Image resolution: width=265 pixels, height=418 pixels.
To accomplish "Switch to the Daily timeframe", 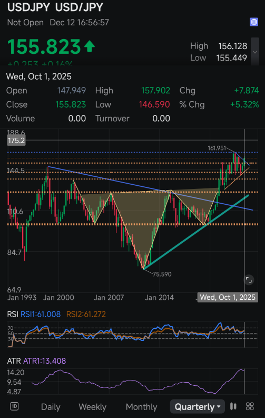I will click(x=51, y=407).
